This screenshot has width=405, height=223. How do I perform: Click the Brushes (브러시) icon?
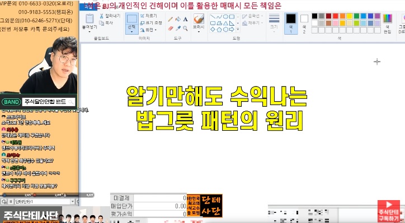199,20
